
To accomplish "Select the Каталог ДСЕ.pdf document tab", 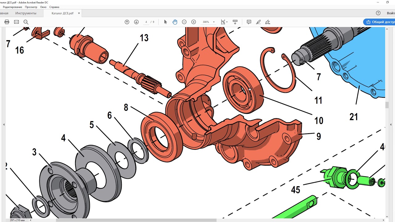I will [62, 13].
